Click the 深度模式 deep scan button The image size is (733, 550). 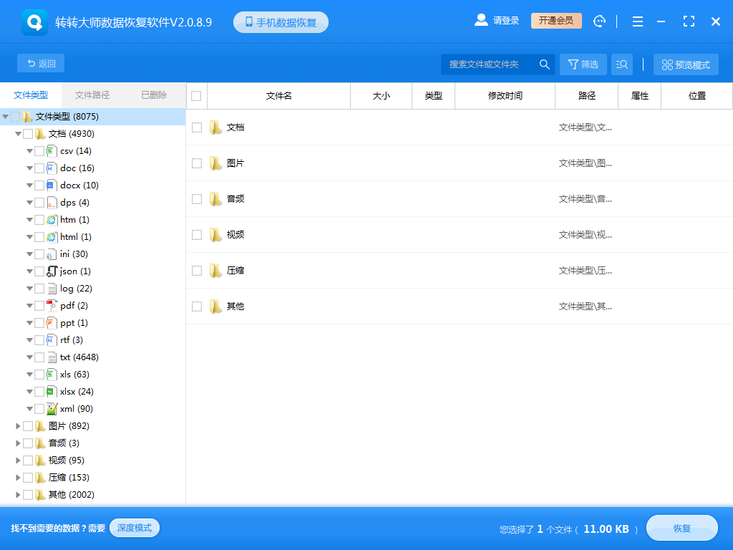click(x=135, y=528)
